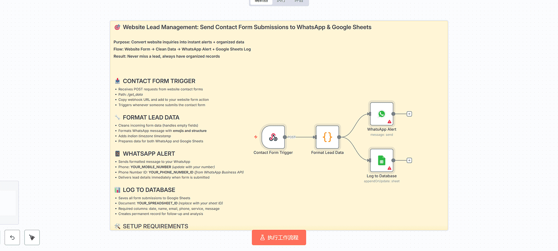
Task: Click the canvas minimap panel
Action: pyautogui.click(x=9, y=203)
